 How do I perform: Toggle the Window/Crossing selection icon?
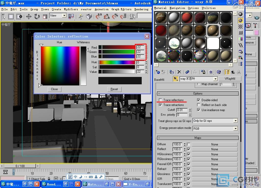(19, 17)
